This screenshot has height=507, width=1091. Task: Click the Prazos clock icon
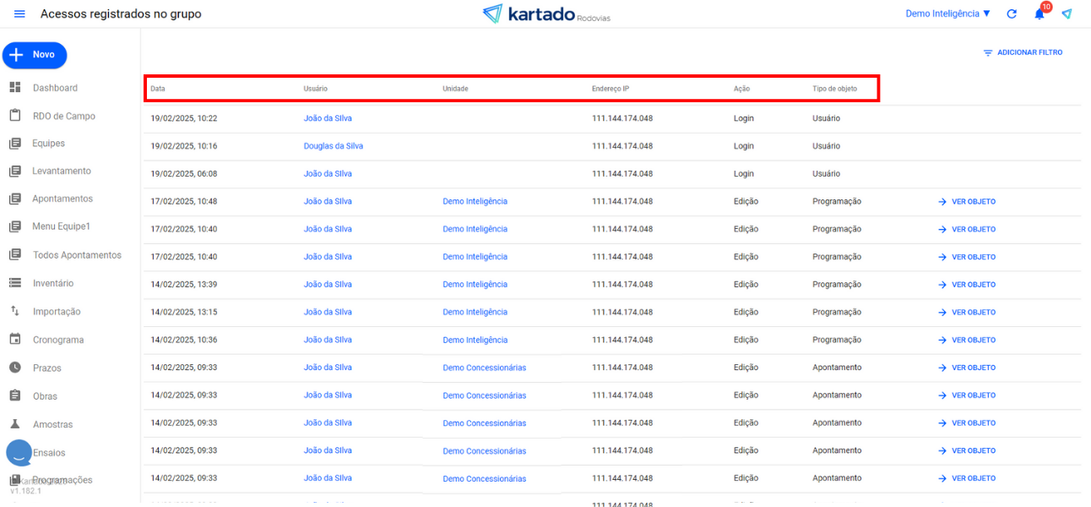pyautogui.click(x=14, y=368)
